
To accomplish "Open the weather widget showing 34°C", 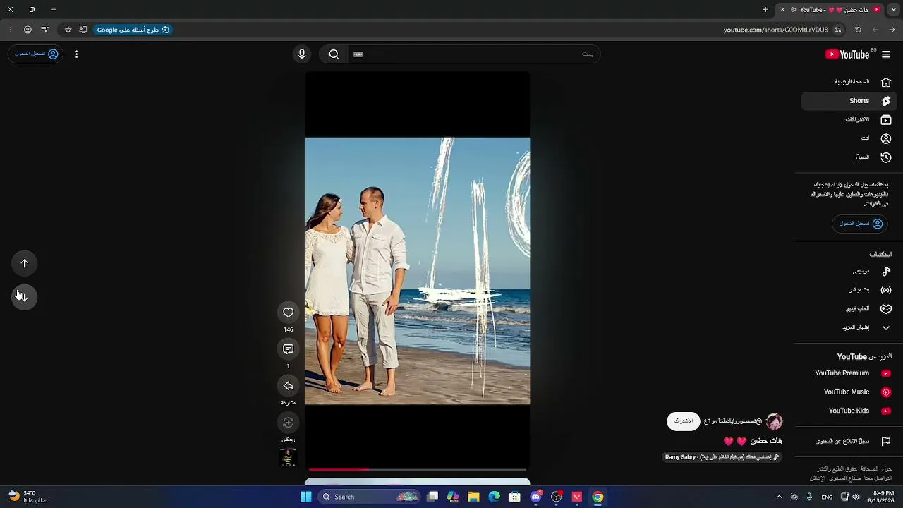I will pyautogui.click(x=28, y=497).
